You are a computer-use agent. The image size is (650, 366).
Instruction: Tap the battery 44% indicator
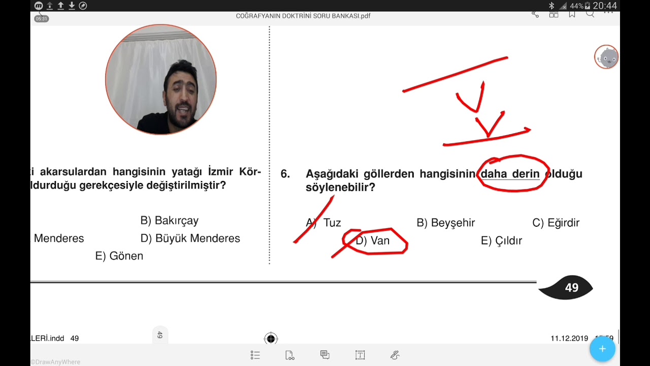581,6
